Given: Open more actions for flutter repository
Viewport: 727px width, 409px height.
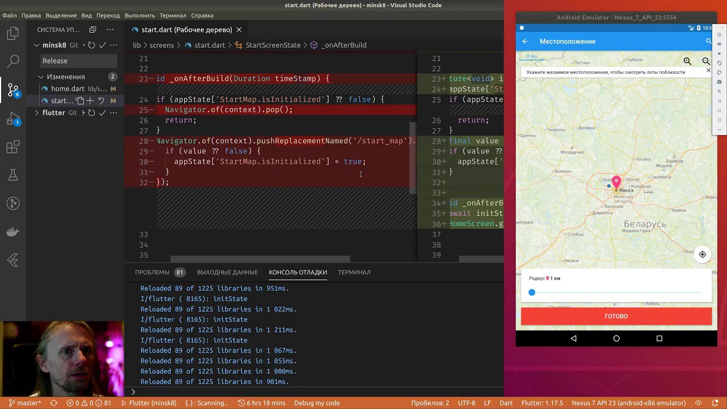Looking at the screenshot, I should [x=114, y=112].
